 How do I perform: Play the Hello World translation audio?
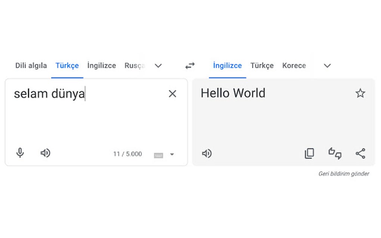(207, 153)
